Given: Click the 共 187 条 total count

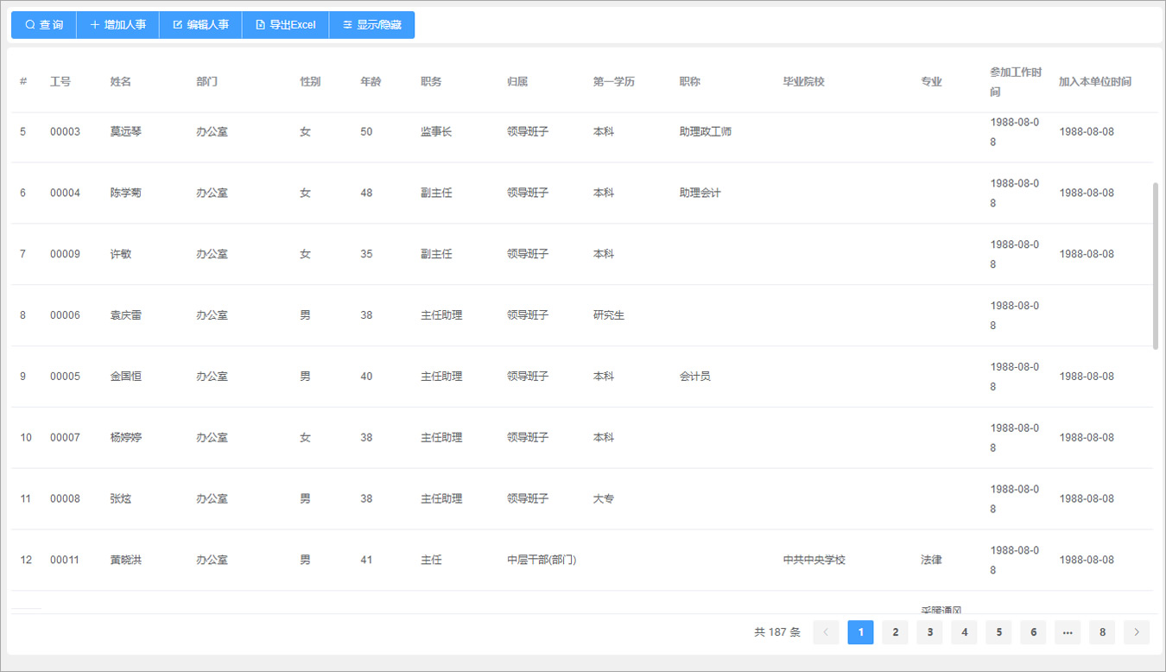Looking at the screenshot, I should [x=777, y=632].
